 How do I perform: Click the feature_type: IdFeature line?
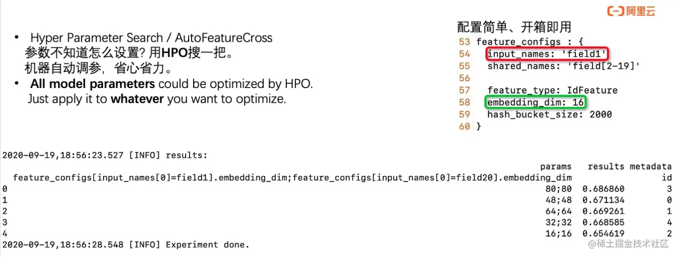(x=552, y=90)
